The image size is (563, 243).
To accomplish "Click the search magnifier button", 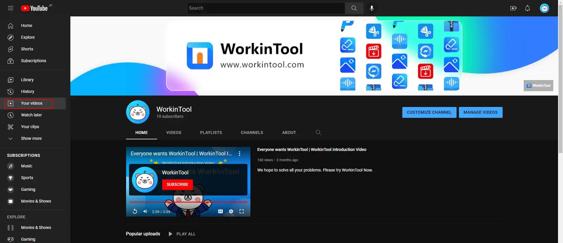I will point(354,8).
